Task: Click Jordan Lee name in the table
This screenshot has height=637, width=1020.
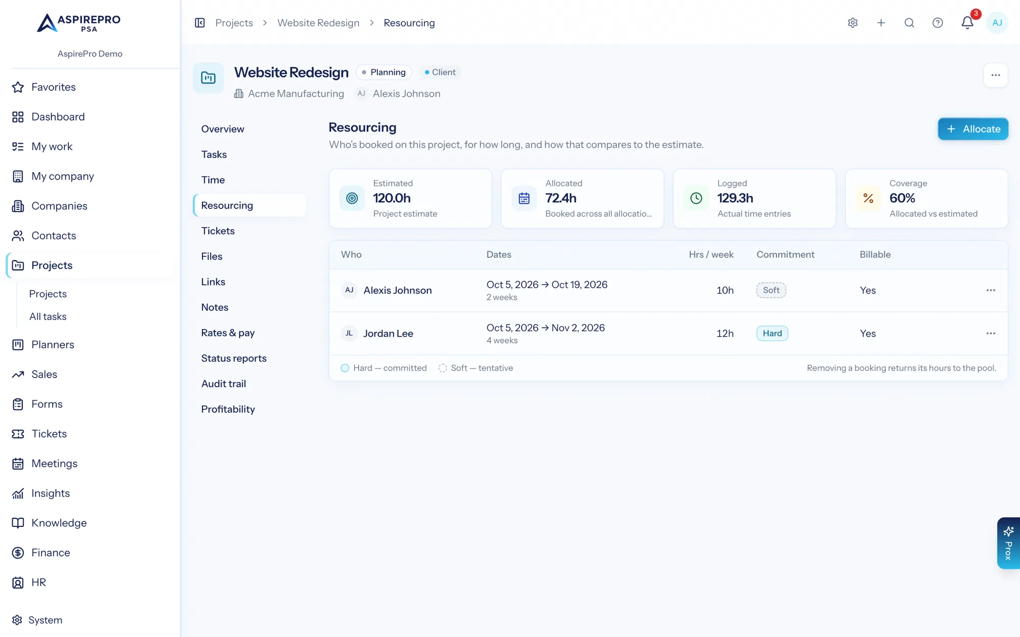Action: tap(388, 333)
